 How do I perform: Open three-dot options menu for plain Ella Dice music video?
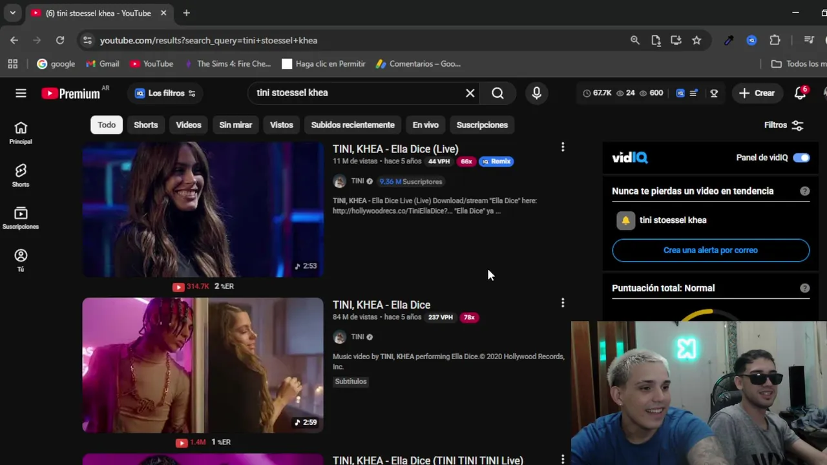(563, 303)
